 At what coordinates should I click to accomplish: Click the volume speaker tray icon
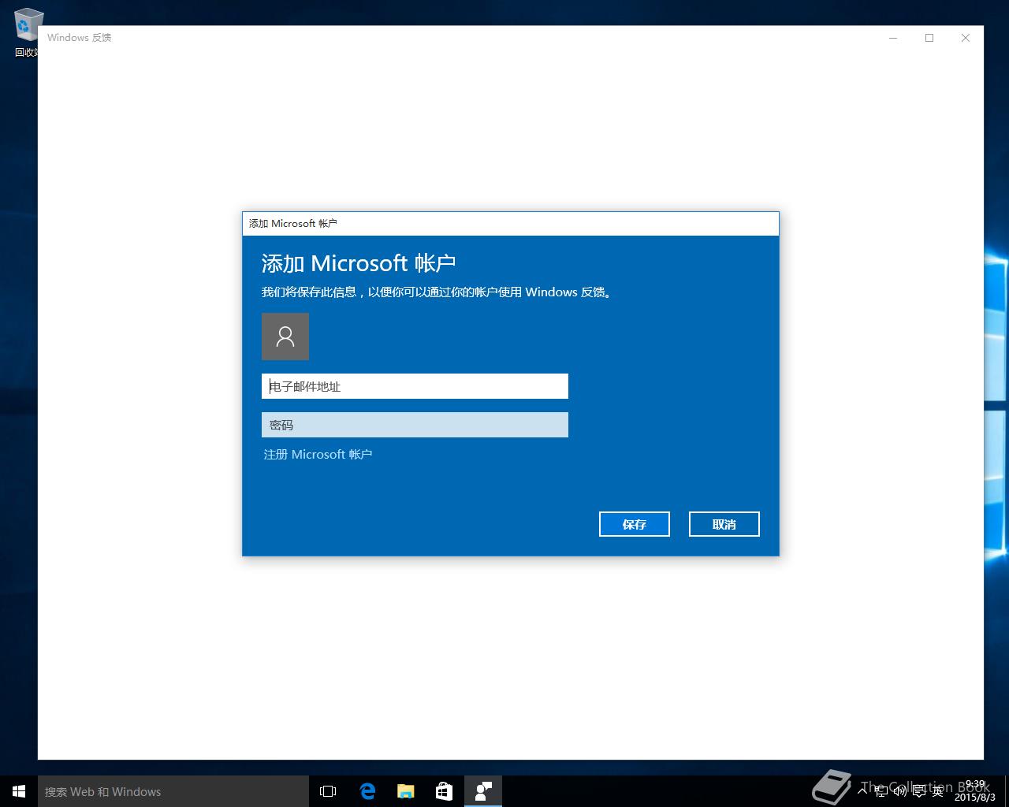900,791
